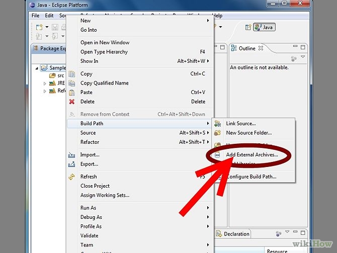Click the Package Explorer tab icon
337x253 pixels.
36,48
